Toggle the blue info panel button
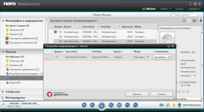The image size is (204, 112). (201, 21)
